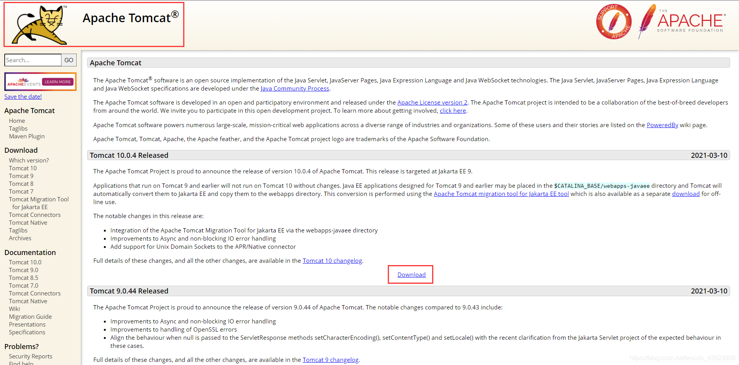The image size is (739, 365).
Task: Click the ApacheEvents Learn More banner
Action: [x=40, y=82]
